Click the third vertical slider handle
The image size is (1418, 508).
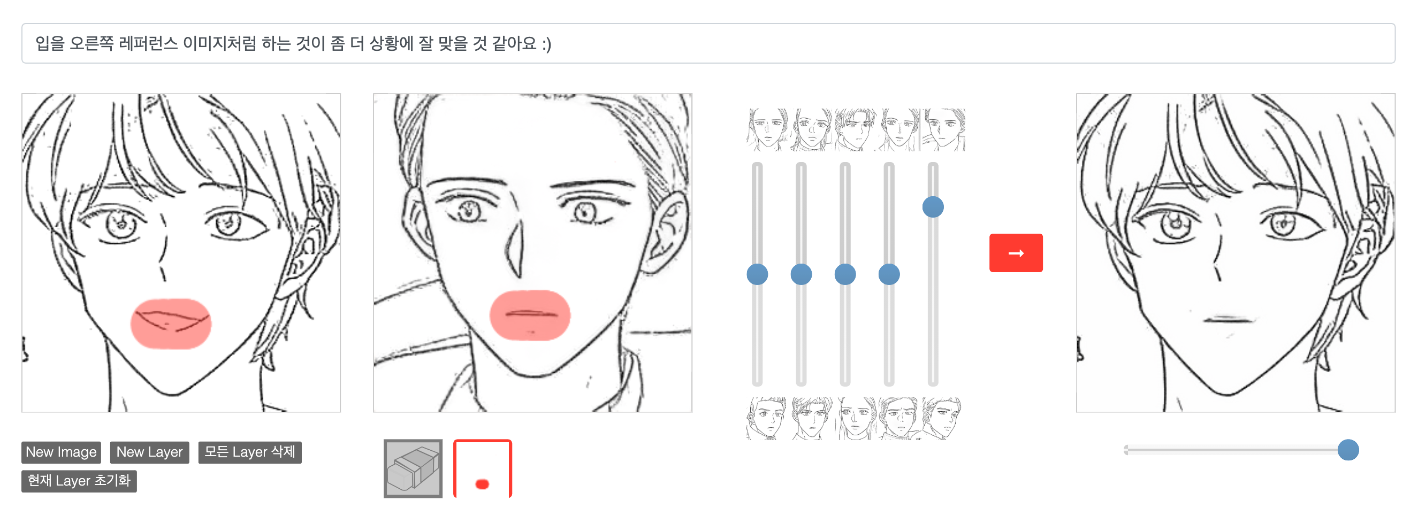[845, 274]
